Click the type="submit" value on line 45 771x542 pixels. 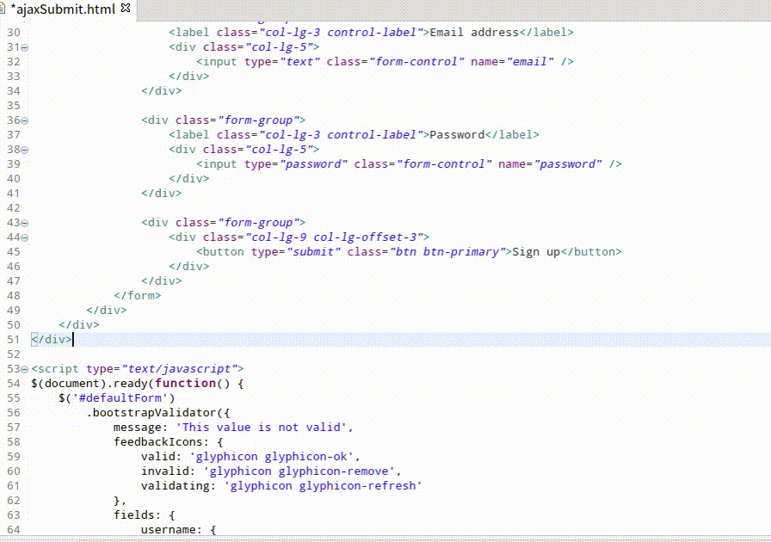(314, 252)
